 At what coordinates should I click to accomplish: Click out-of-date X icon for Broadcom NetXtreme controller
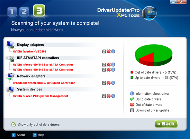(x=108, y=83)
